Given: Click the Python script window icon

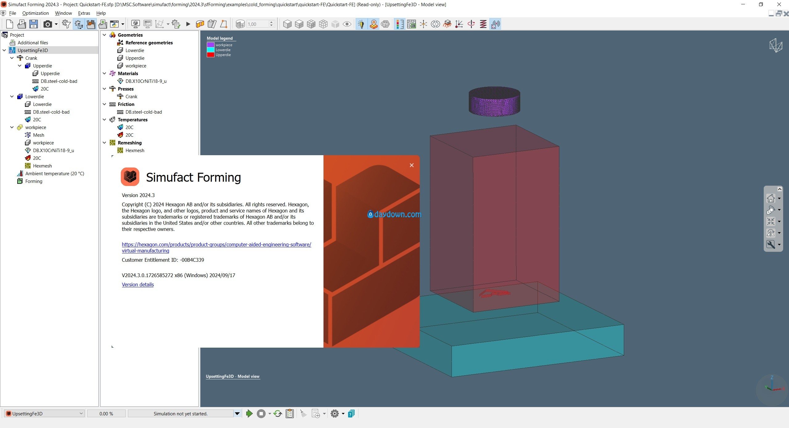Looking at the screenshot, I should click(115, 24).
